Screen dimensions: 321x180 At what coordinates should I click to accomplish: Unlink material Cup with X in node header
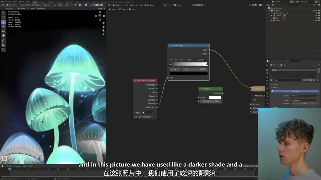point(202,5)
